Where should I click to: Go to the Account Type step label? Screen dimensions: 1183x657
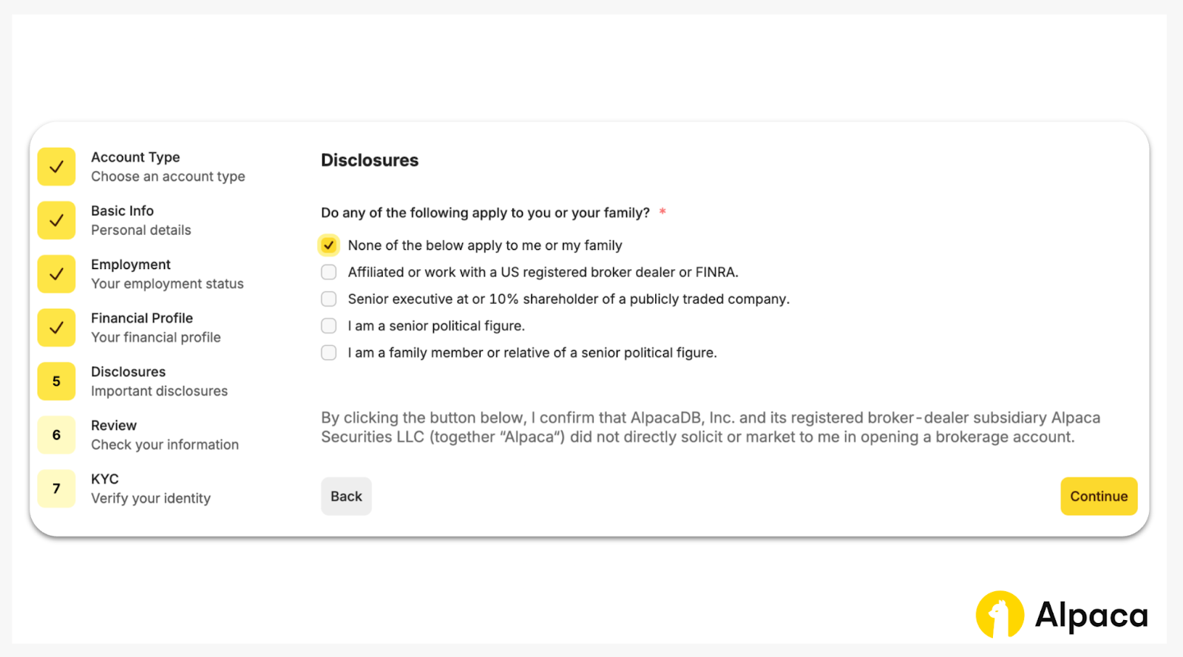[135, 157]
